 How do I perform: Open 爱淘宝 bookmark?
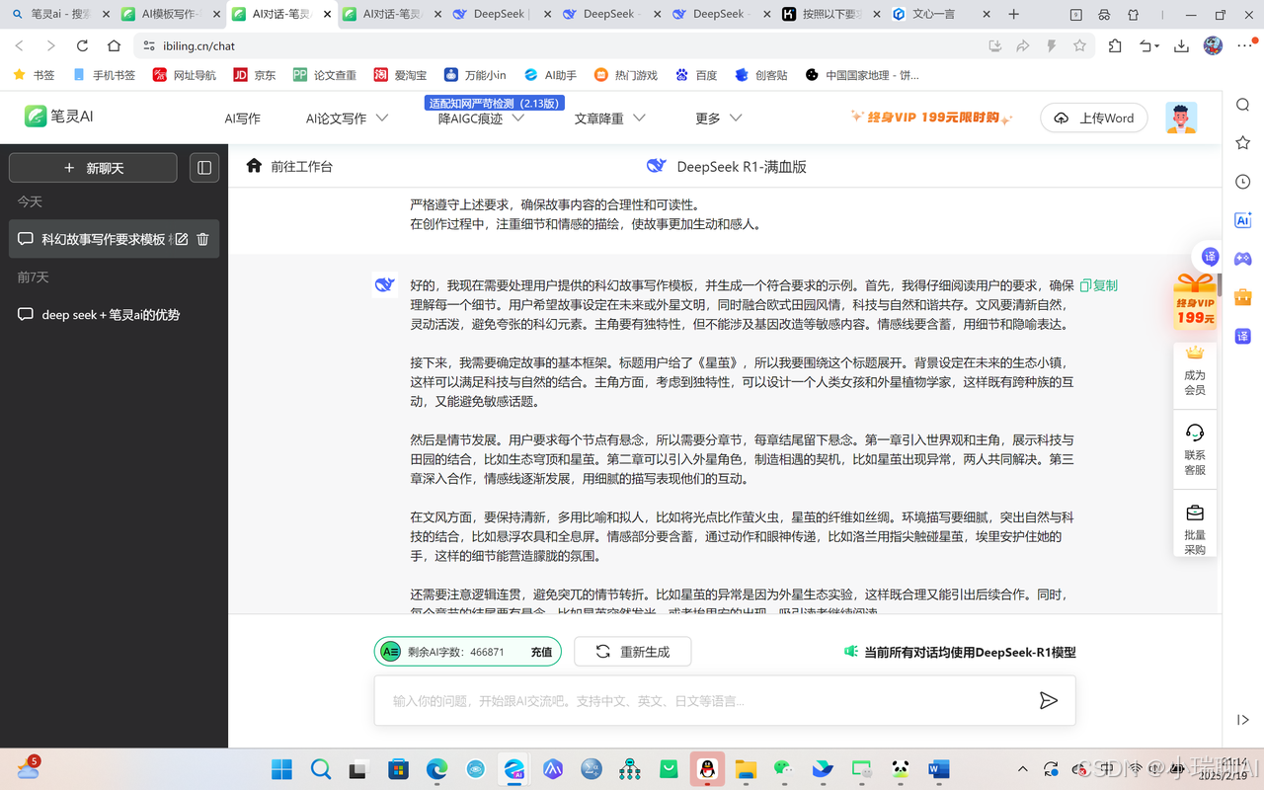(401, 75)
